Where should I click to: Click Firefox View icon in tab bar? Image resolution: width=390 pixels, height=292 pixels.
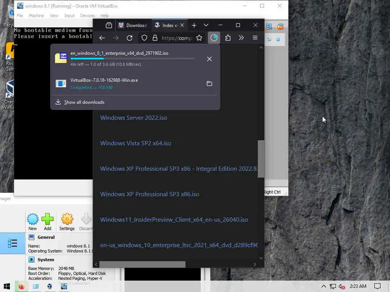click(109, 25)
